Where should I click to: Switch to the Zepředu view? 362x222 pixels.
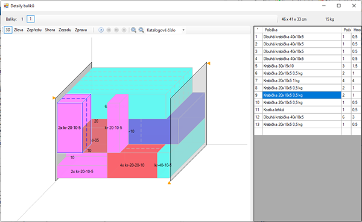click(34, 30)
